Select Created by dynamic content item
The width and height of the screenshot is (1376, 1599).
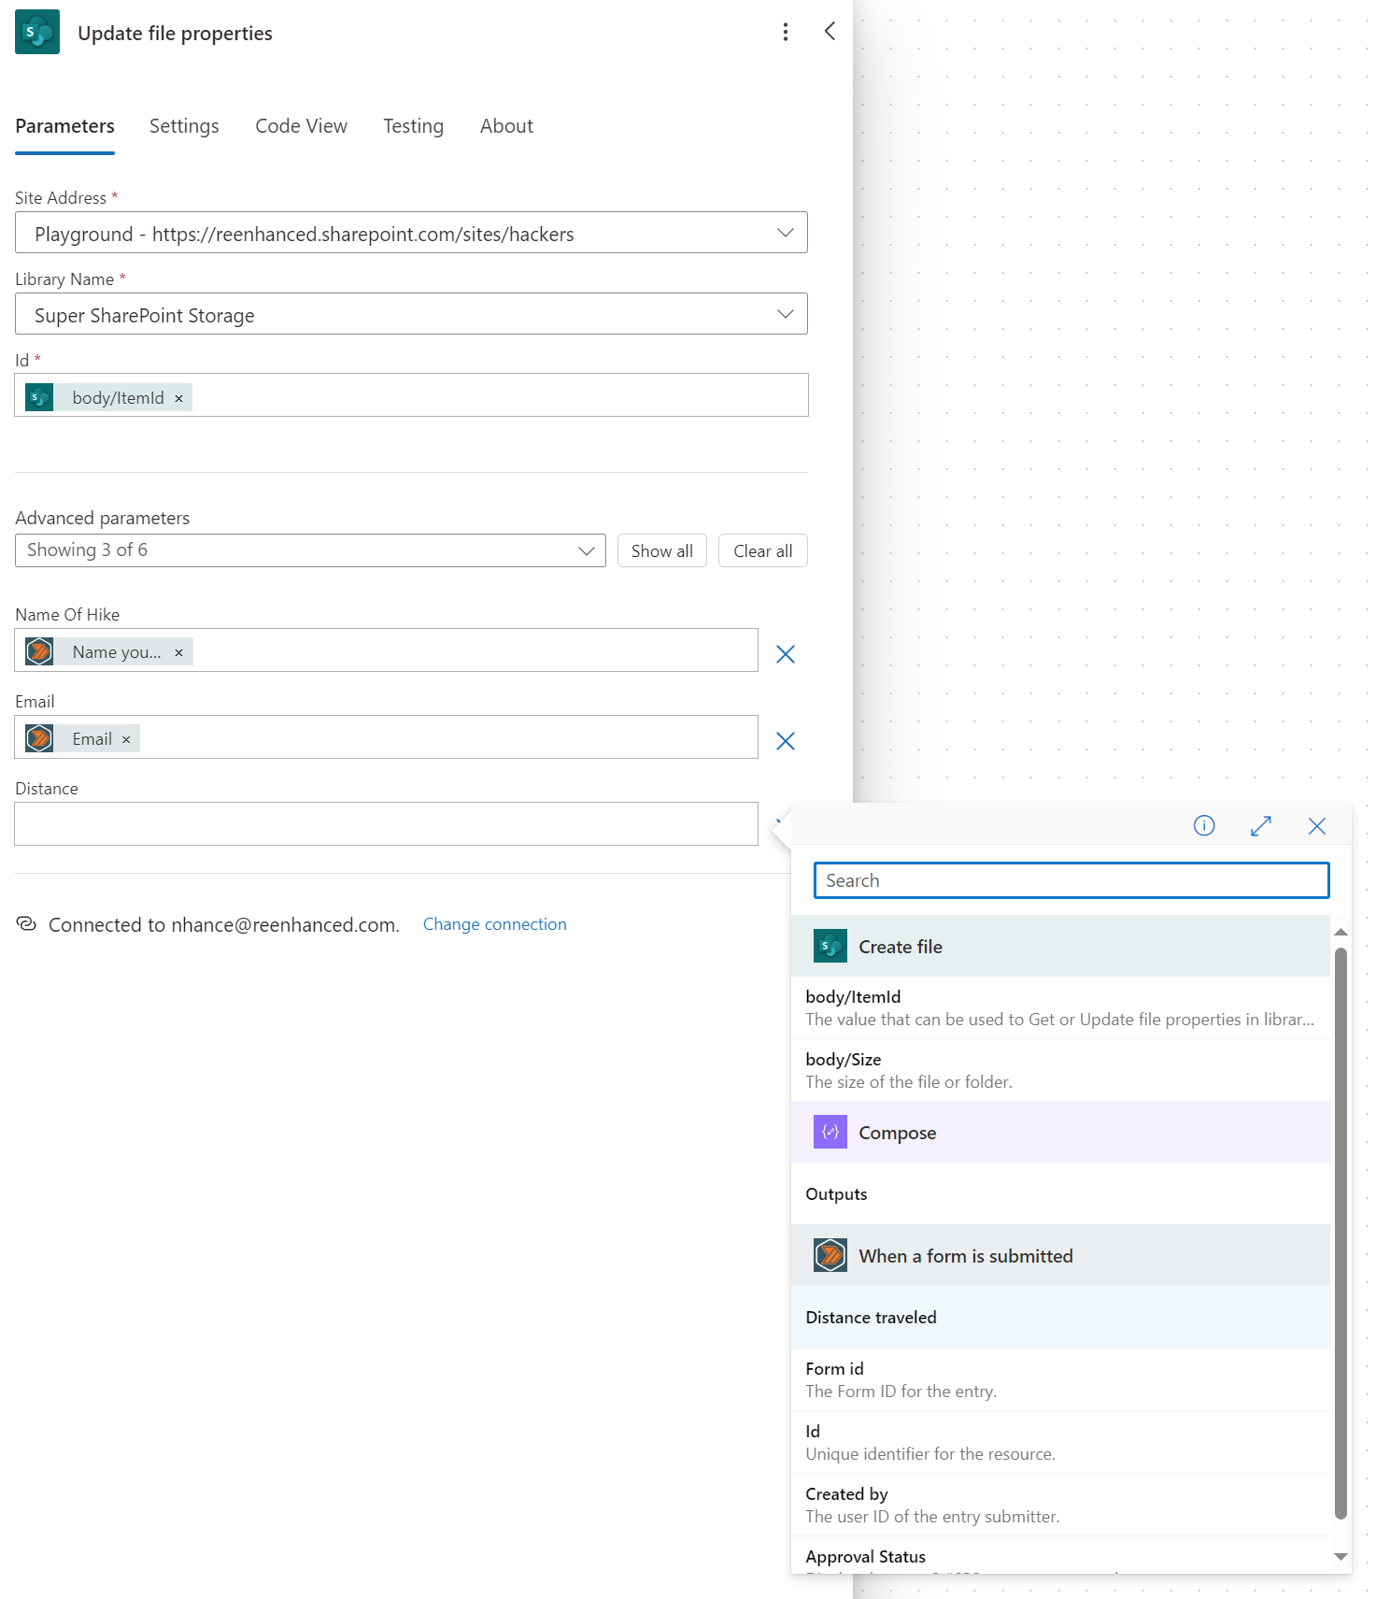[x=1060, y=1505]
